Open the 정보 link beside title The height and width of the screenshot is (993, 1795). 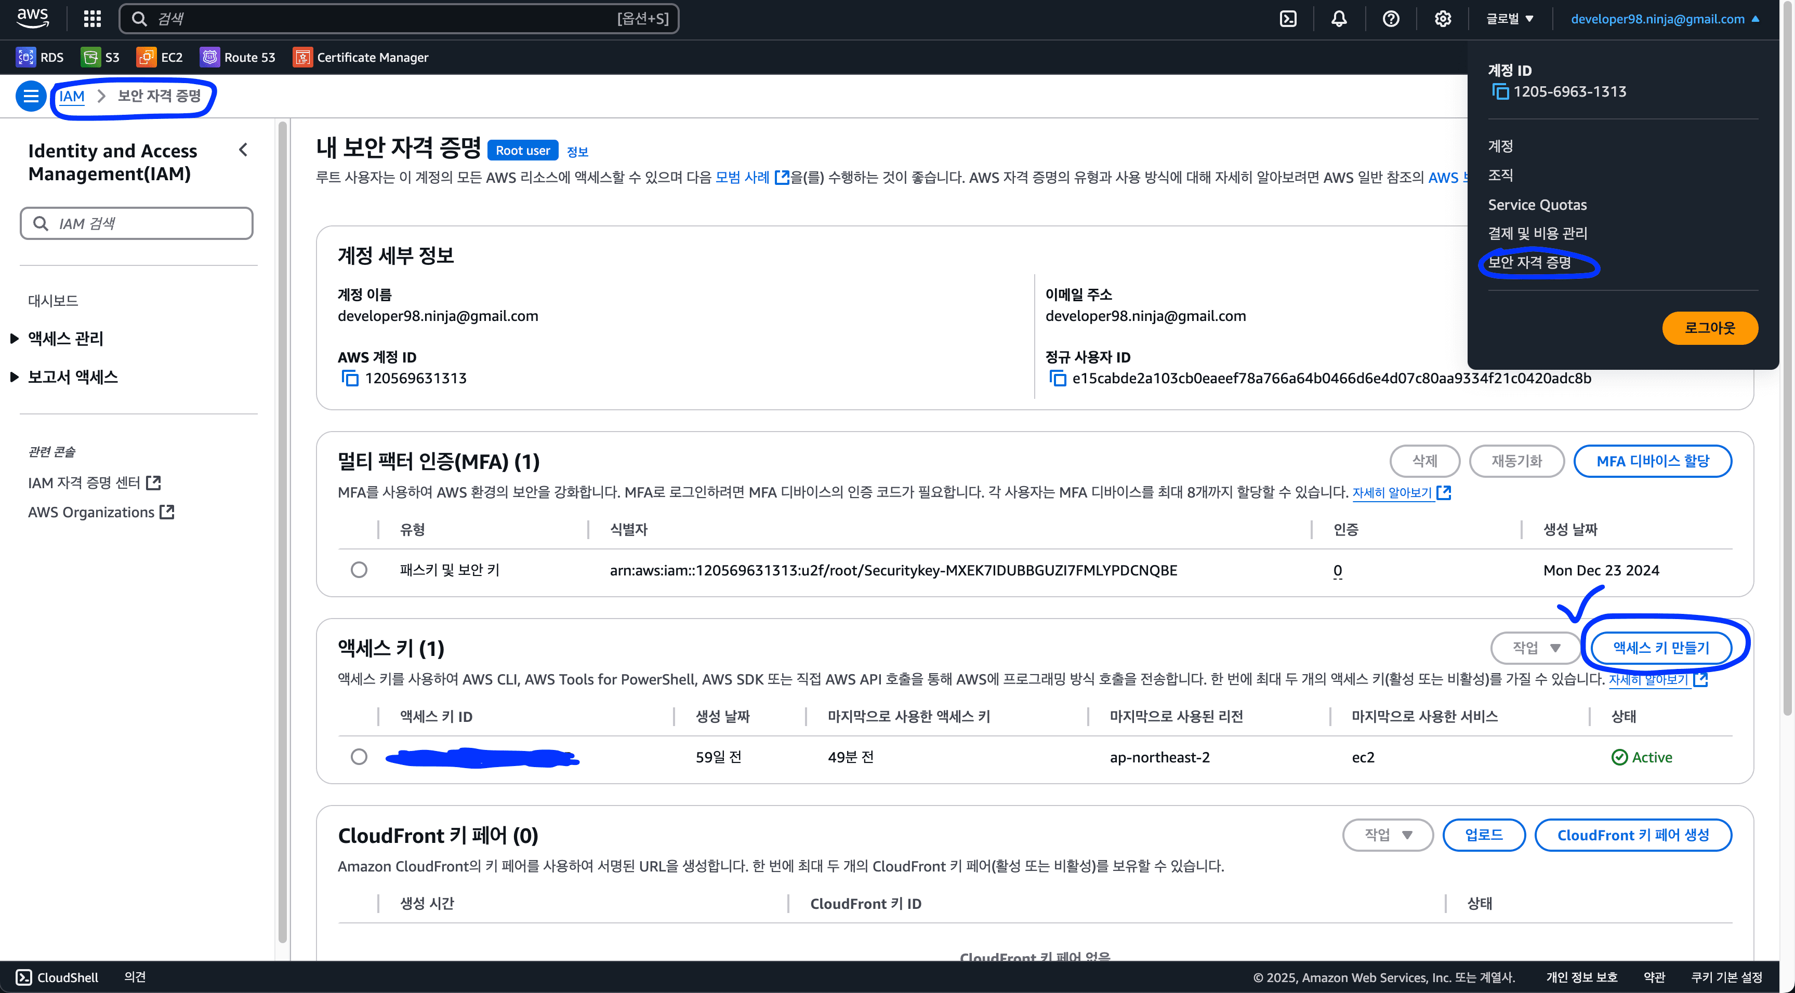point(577,151)
